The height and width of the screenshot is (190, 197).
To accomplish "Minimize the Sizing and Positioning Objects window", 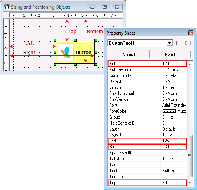I will [x=92, y=7].
